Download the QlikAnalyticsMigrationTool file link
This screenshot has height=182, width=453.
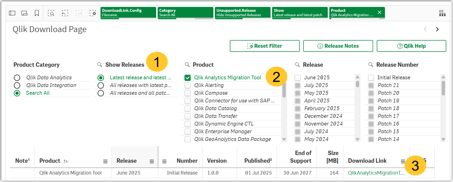coord(376,173)
